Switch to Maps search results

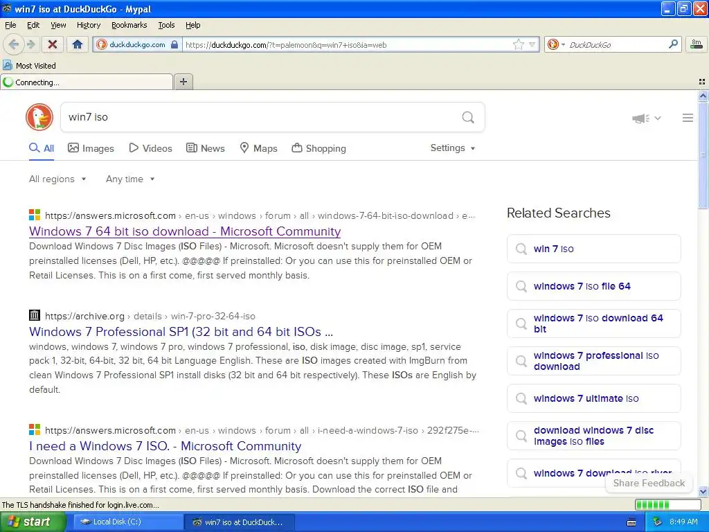pyautogui.click(x=258, y=148)
